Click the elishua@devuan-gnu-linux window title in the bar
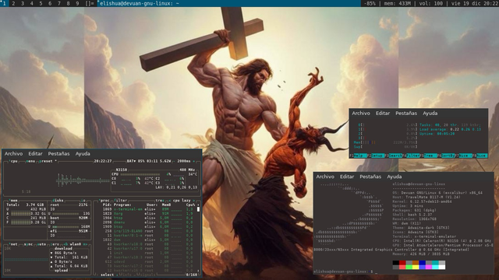This screenshot has width=499, height=280. (140, 3)
